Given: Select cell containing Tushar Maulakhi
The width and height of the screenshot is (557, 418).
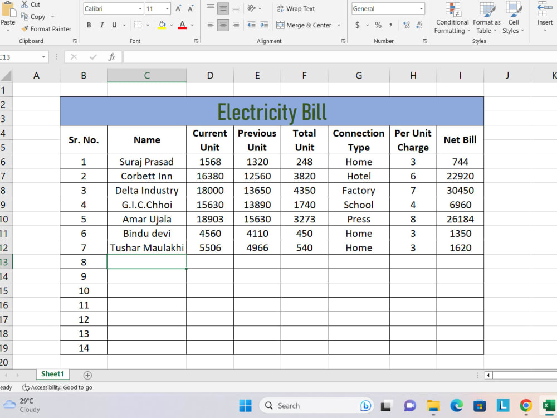Looking at the screenshot, I should tap(146, 248).
